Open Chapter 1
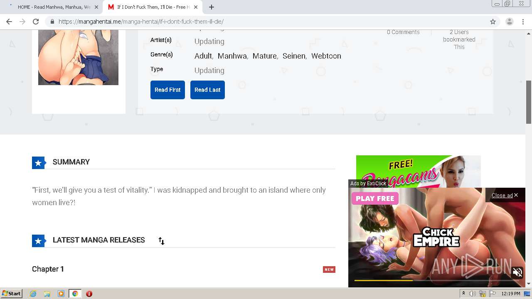 [48, 269]
